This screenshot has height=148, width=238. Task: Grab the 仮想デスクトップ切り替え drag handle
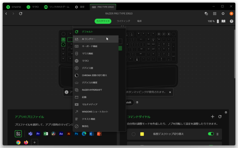(217, 134)
